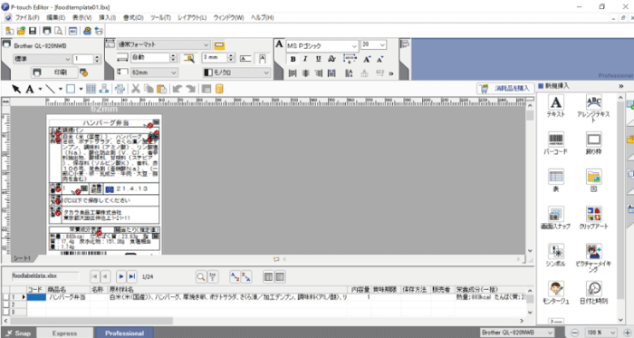The width and height of the screenshot is (634, 338).
Task: Go to next database record
Action: point(120,276)
